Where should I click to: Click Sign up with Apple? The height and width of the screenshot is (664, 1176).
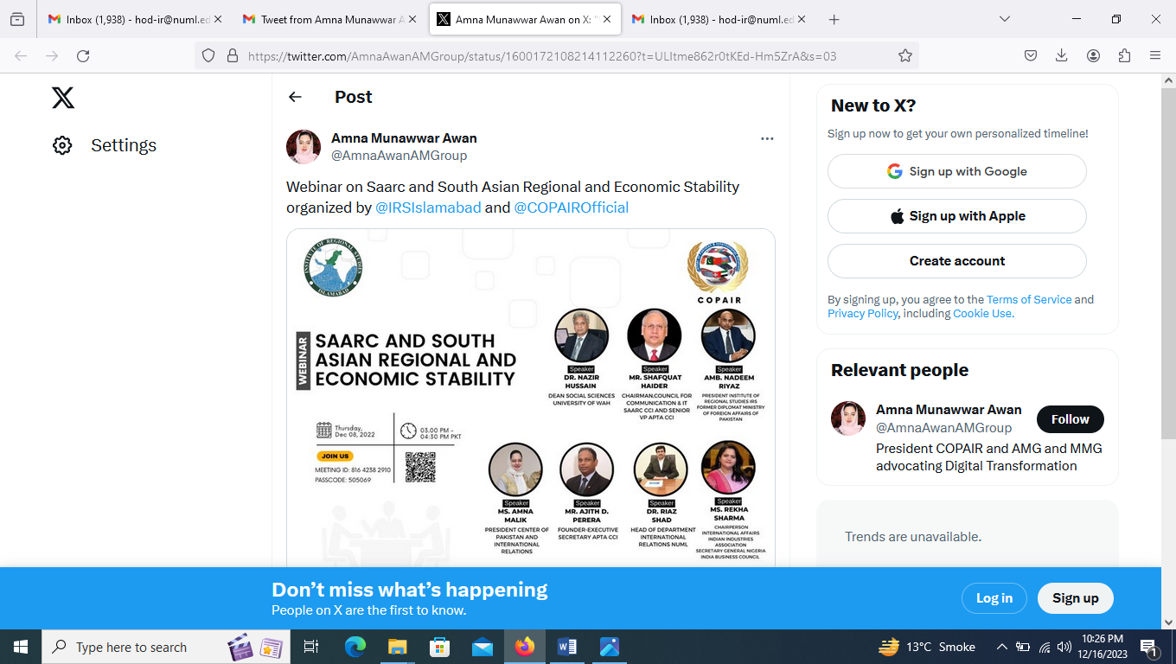click(x=956, y=216)
